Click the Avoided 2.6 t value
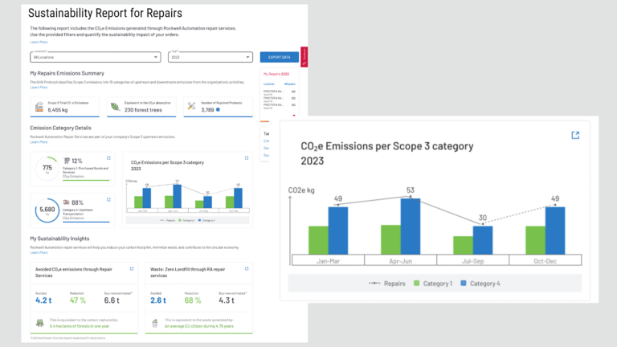This screenshot has width=617, height=347. pos(158,300)
